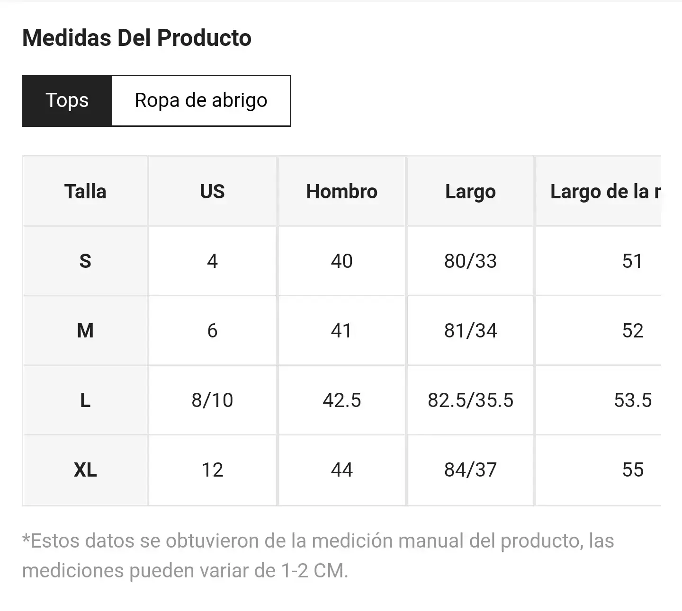Select the Talla column header
Image resolution: width=682 pixels, height=611 pixels.
(85, 191)
